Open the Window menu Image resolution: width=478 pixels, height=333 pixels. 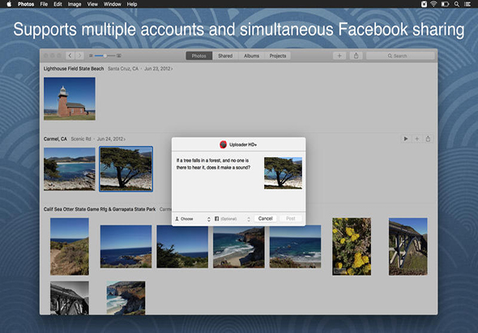pyautogui.click(x=113, y=4)
